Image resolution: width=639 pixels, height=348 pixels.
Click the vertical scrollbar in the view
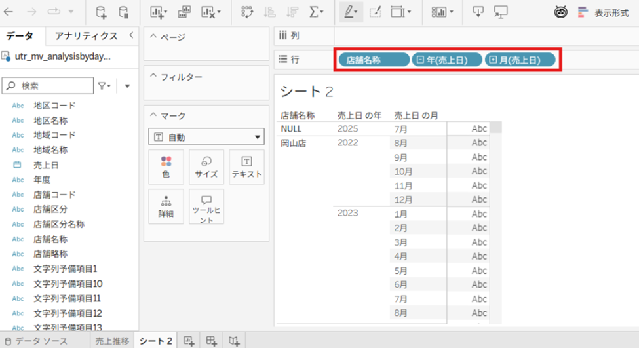click(495, 126)
